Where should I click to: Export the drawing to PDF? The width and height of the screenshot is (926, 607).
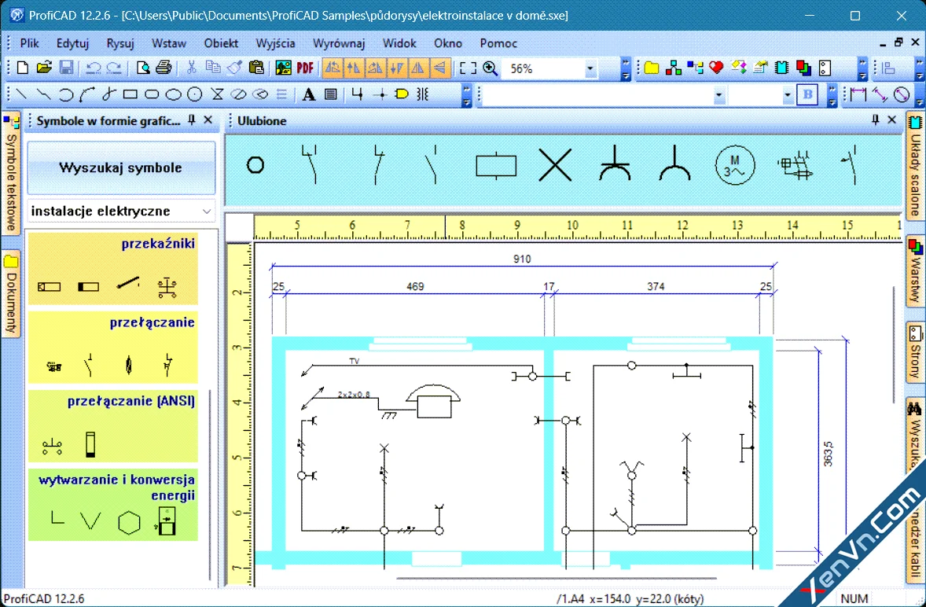click(305, 68)
